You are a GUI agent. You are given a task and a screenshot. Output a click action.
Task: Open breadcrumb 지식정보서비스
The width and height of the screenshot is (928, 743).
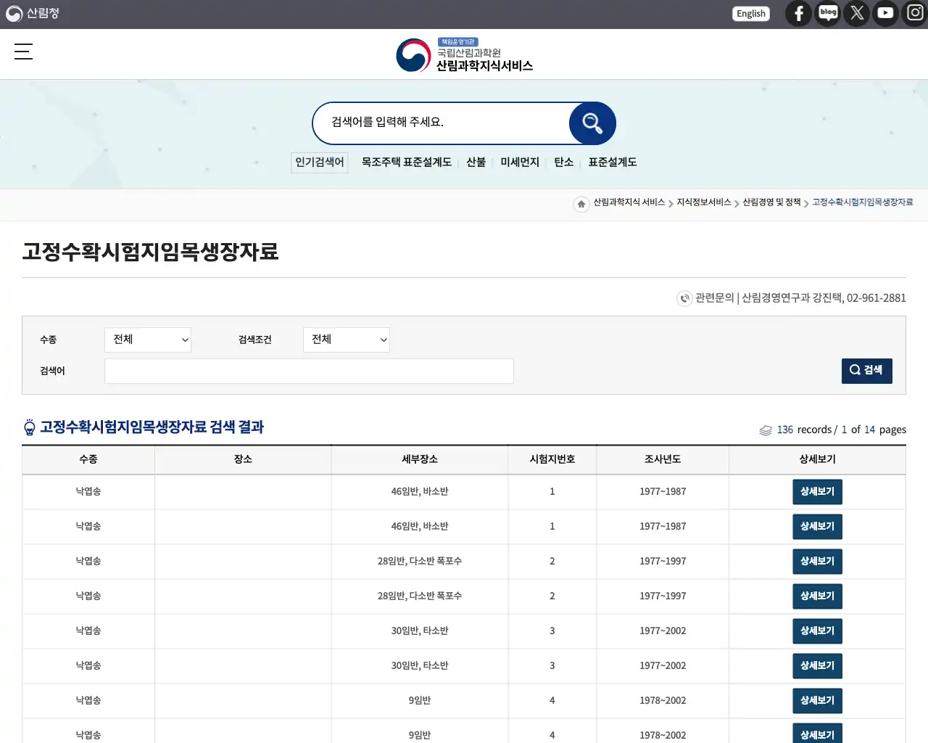pyautogui.click(x=703, y=202)
